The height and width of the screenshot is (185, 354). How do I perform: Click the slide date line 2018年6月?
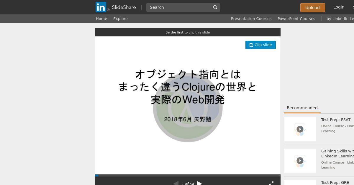(188, 119)
